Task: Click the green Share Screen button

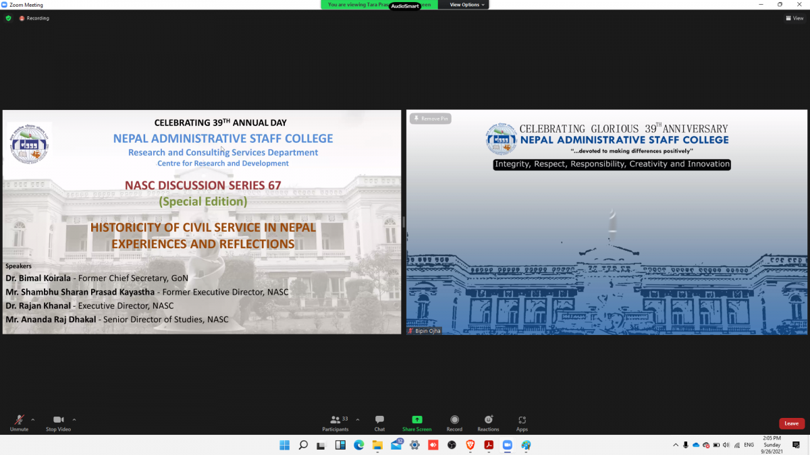Action: click(417, 423)
